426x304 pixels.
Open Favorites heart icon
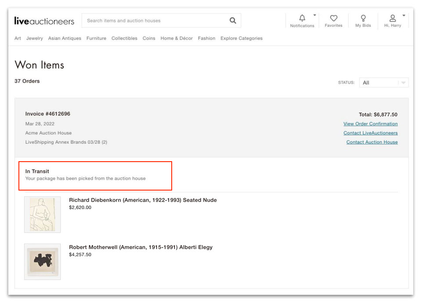[333, 18]
